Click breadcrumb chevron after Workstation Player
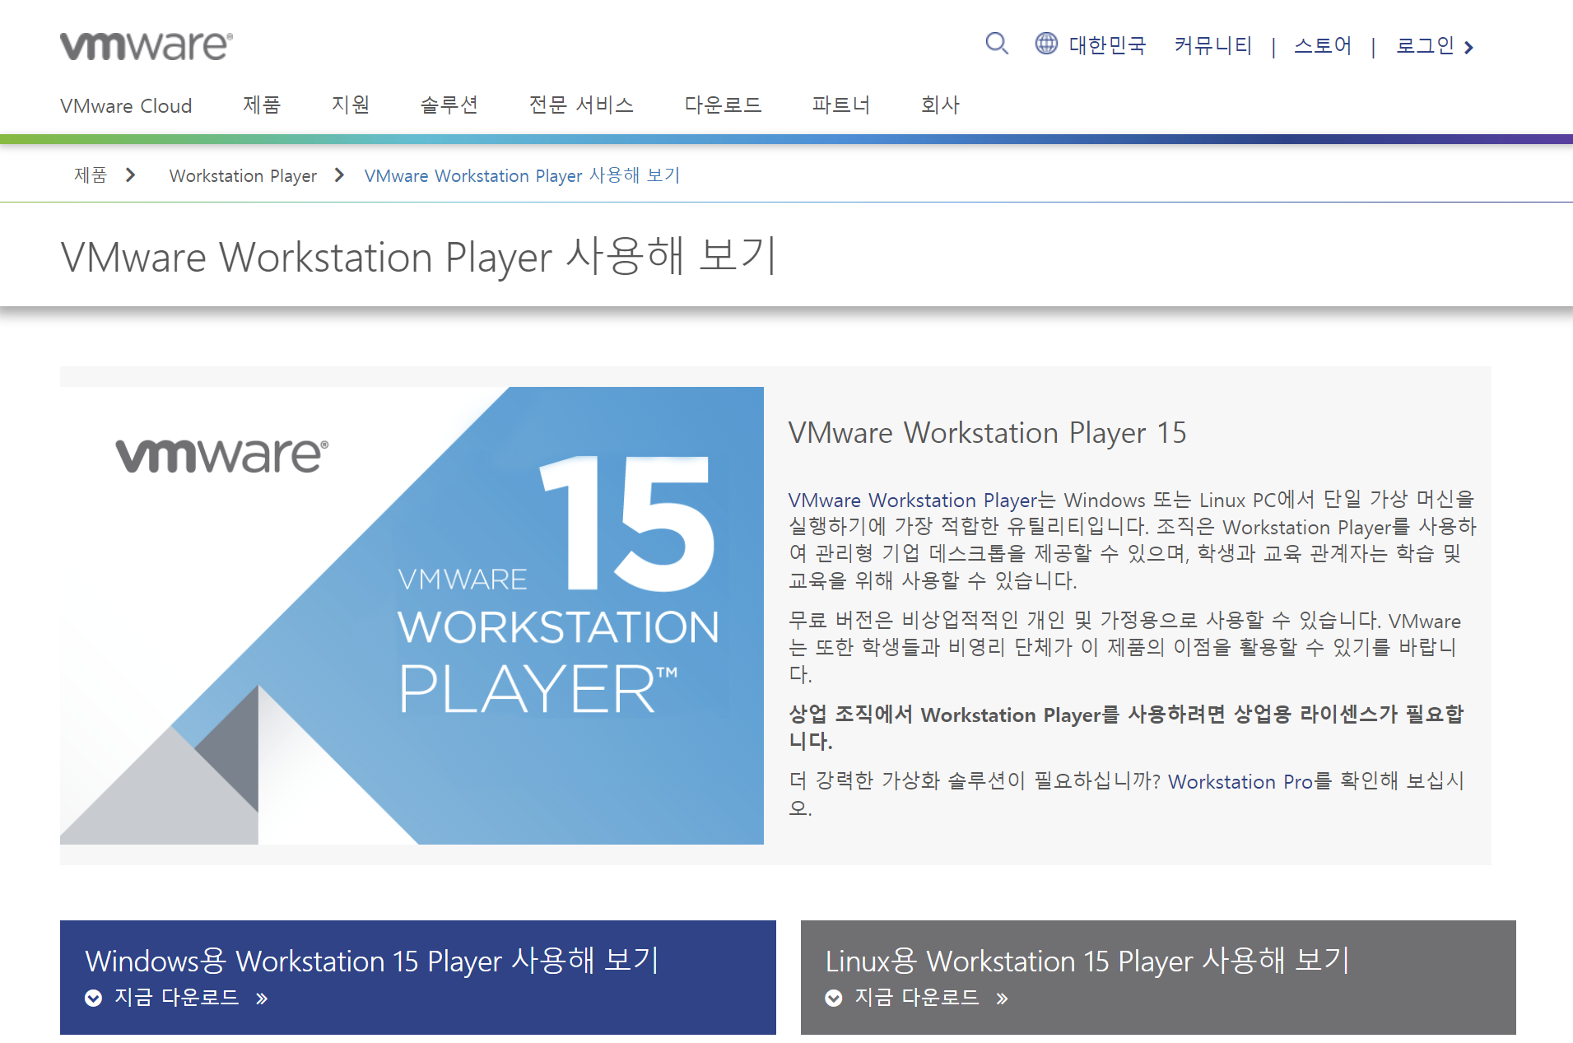Screen dimensions: 1573x1043 coord(339,175)
